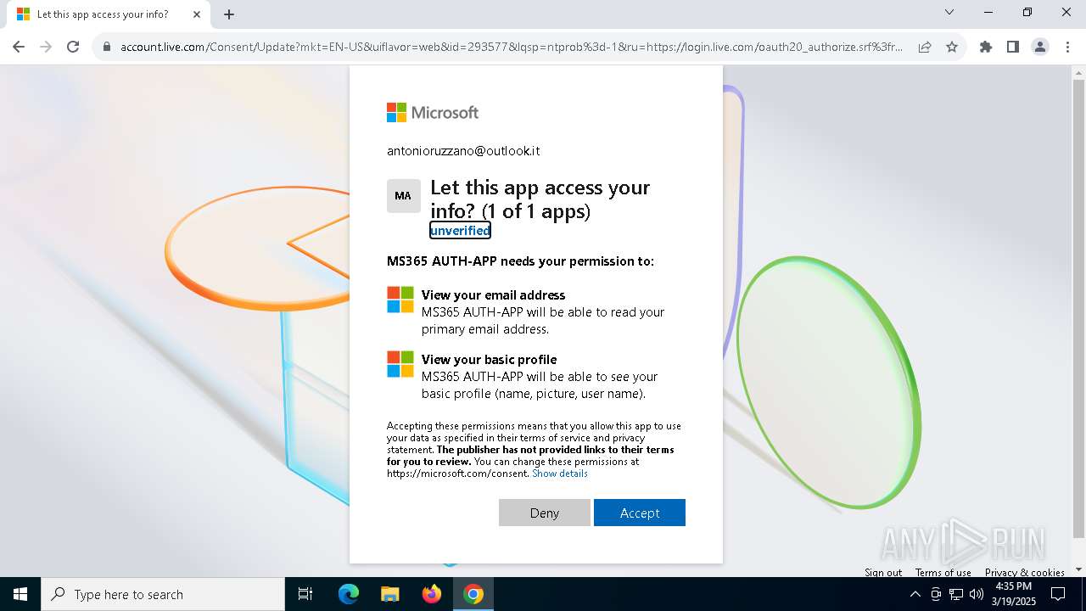
Task: Open the Chrome three-dot menu
Action: click(x=1067, y=48)
